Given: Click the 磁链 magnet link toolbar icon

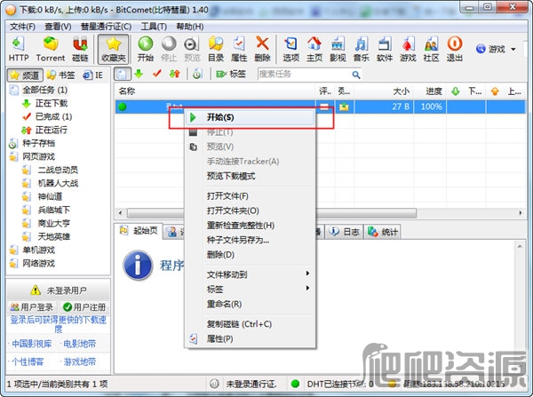Looking at the screenshot, I should pyautogui.click(x=80, y=48).
